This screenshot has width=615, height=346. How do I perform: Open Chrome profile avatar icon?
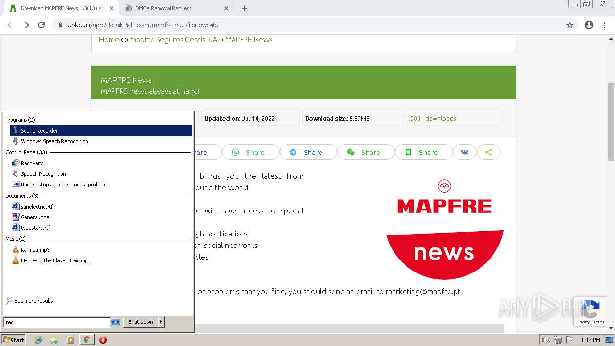[x=589, y=25]
